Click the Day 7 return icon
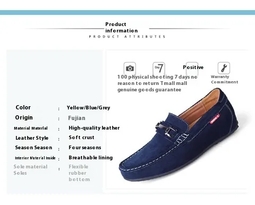Screen dimensions: 255x205 159,68
